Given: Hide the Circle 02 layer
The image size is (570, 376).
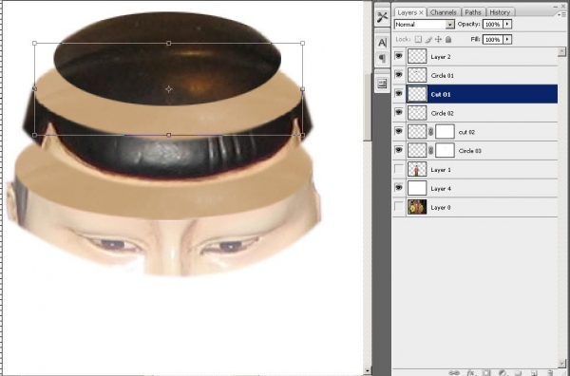Looking at the screenshot, I should (x=399, y=113).
